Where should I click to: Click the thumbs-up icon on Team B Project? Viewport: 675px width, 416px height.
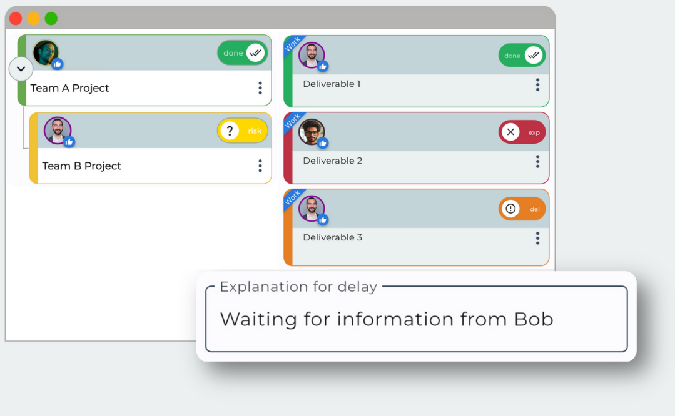(x=69, y=142)
